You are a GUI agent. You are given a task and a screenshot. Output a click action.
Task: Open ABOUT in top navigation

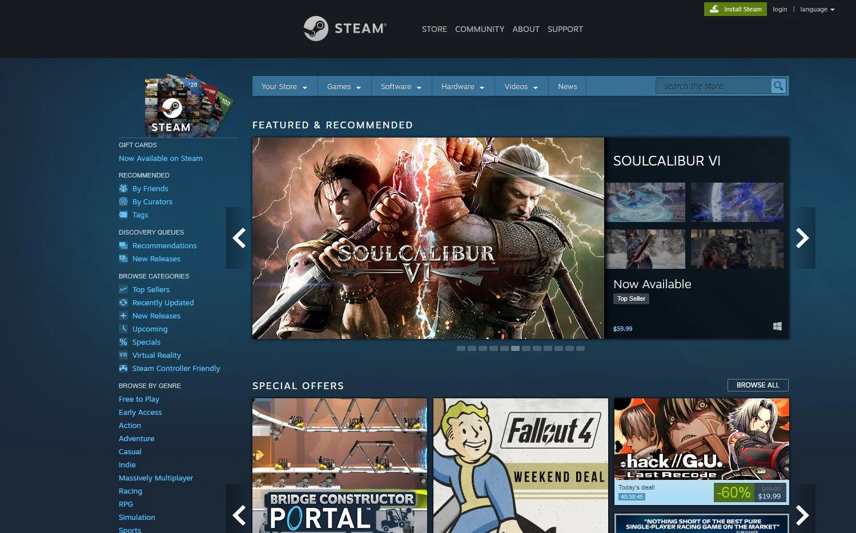point(526,29)
